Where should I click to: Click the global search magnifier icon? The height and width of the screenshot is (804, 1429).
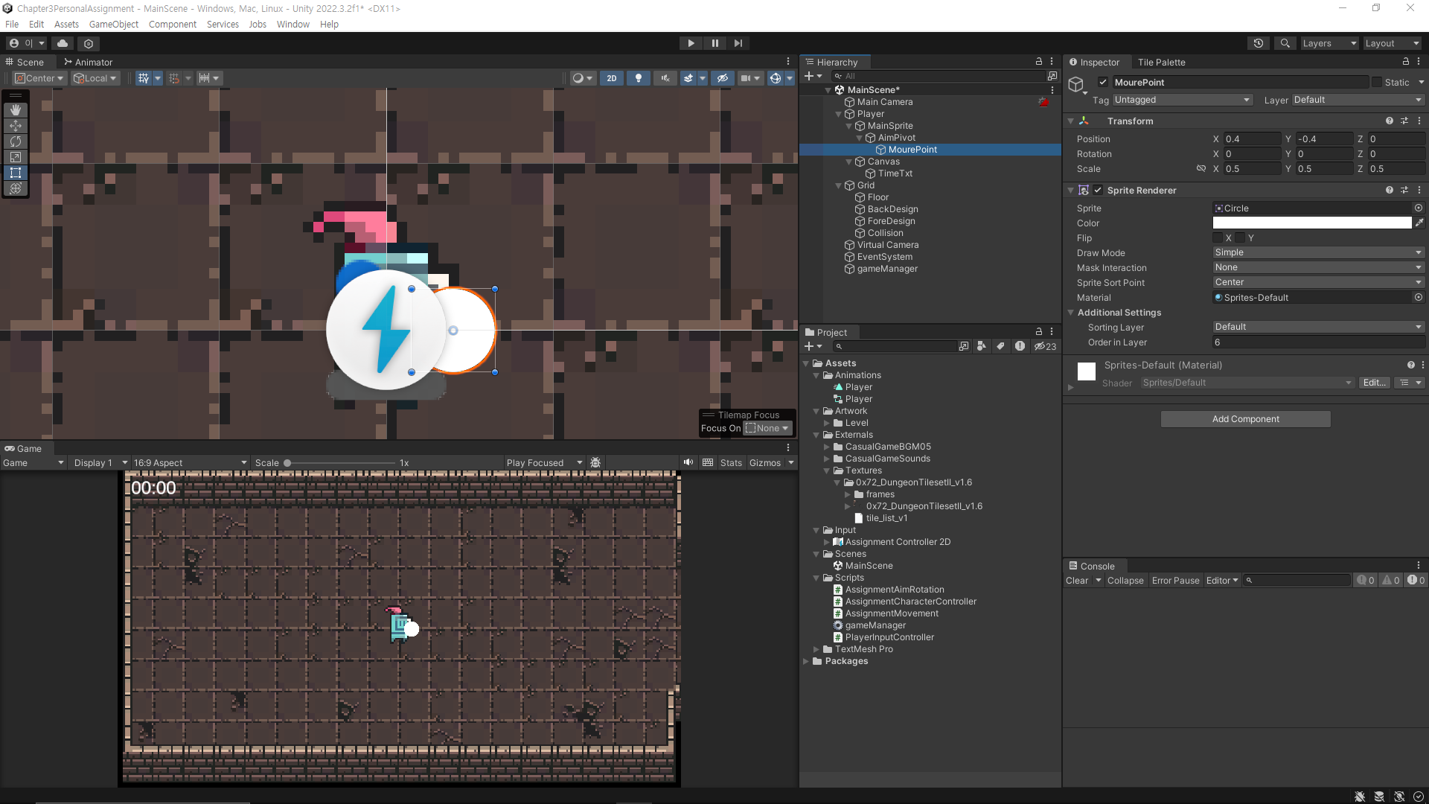coord(1285,43)
